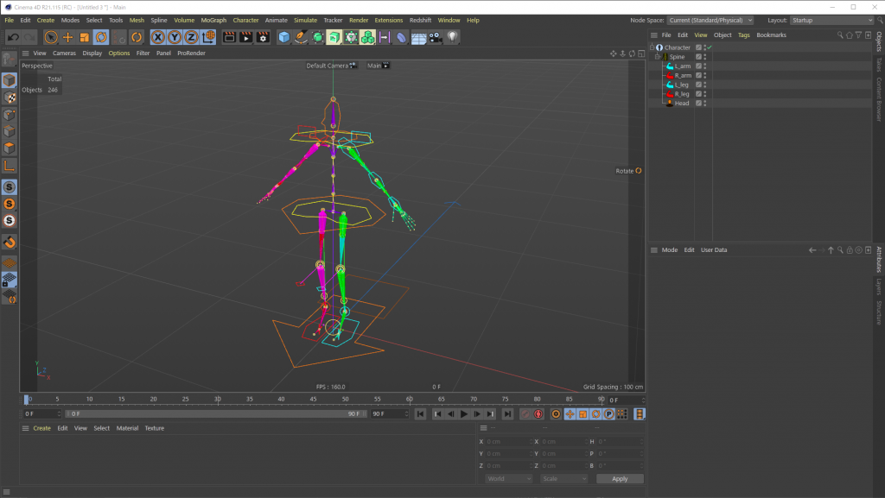Click the Camera object icon

(436, 37)
